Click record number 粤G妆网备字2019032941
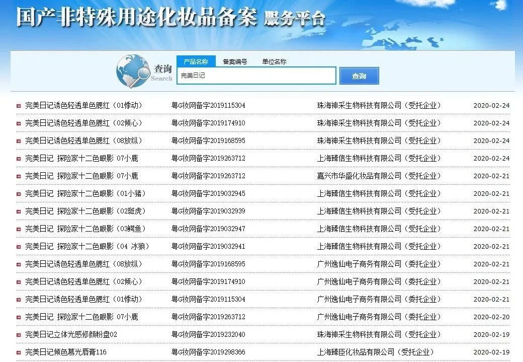This screenshot has width=523, height=362. [x=208, y=247]
